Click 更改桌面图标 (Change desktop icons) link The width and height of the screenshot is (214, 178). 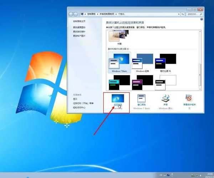click(x=80, y=27)
